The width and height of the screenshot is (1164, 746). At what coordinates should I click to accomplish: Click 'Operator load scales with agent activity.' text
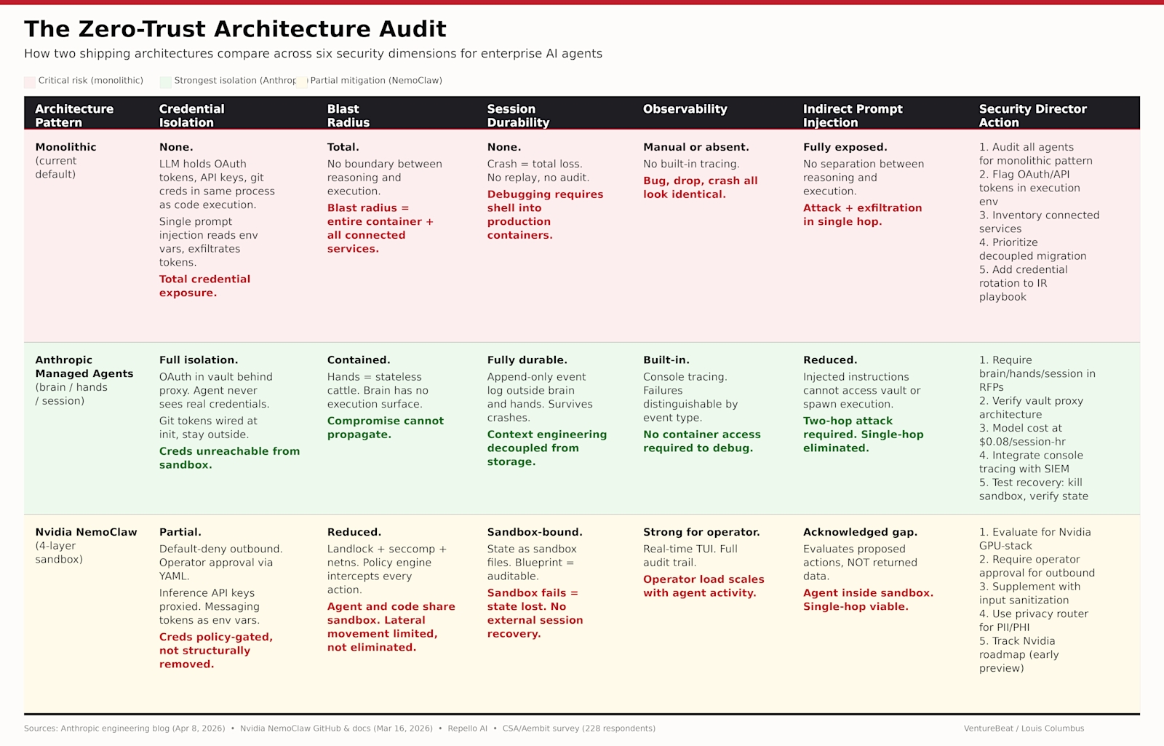pyautogui.click(x=703, y=586)
